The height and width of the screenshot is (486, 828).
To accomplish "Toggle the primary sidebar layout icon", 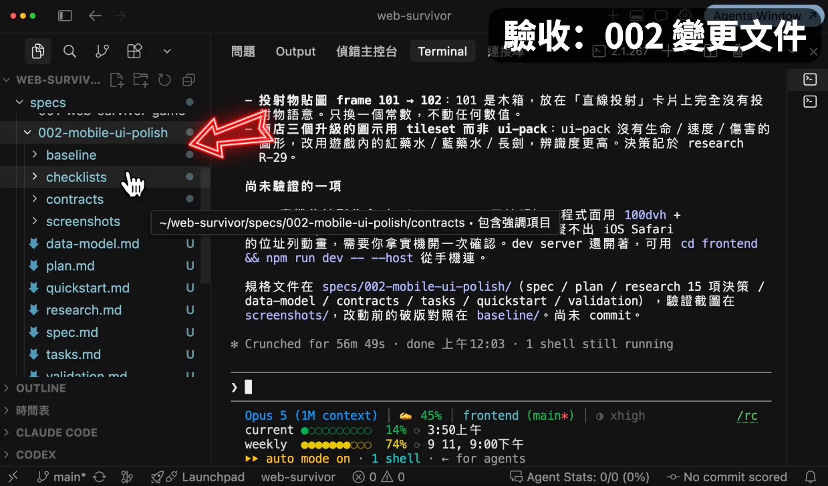I will click(65, 15).
